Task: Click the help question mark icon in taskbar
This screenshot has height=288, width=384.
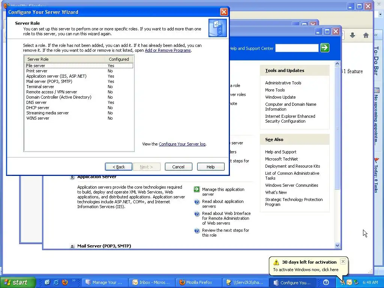Action: [x=326, y=282]
